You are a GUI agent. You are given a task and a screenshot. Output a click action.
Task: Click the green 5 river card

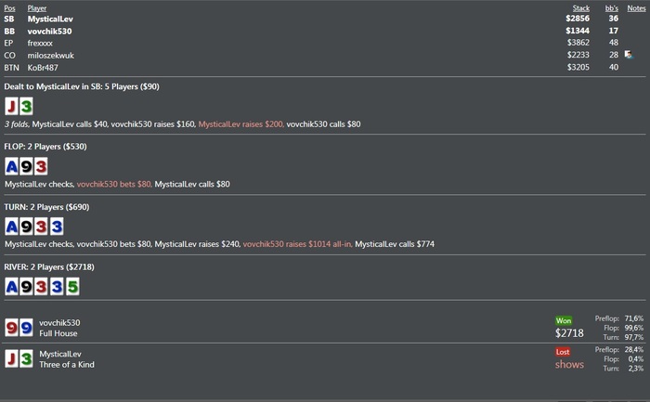[x=72, y=287]
